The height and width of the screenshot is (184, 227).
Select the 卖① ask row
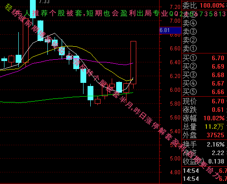[203, 49]
